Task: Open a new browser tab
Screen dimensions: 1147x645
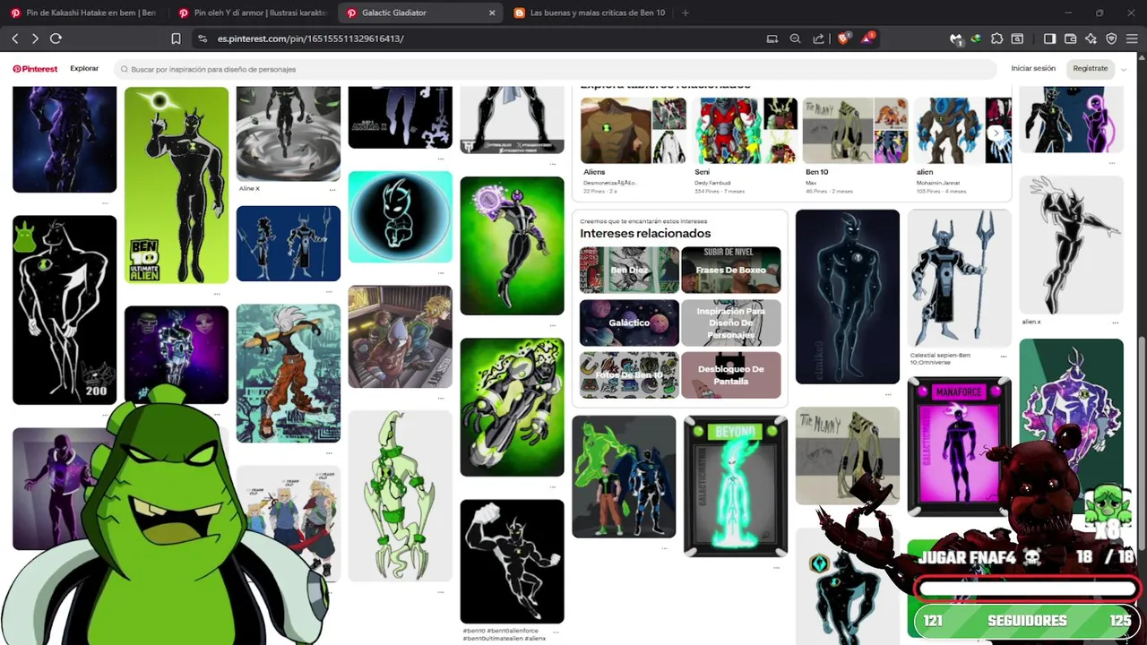Action: coord(686,13)
